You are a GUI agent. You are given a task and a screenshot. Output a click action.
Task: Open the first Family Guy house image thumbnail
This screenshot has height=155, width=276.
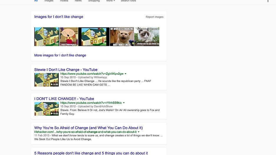pos(47,37)
